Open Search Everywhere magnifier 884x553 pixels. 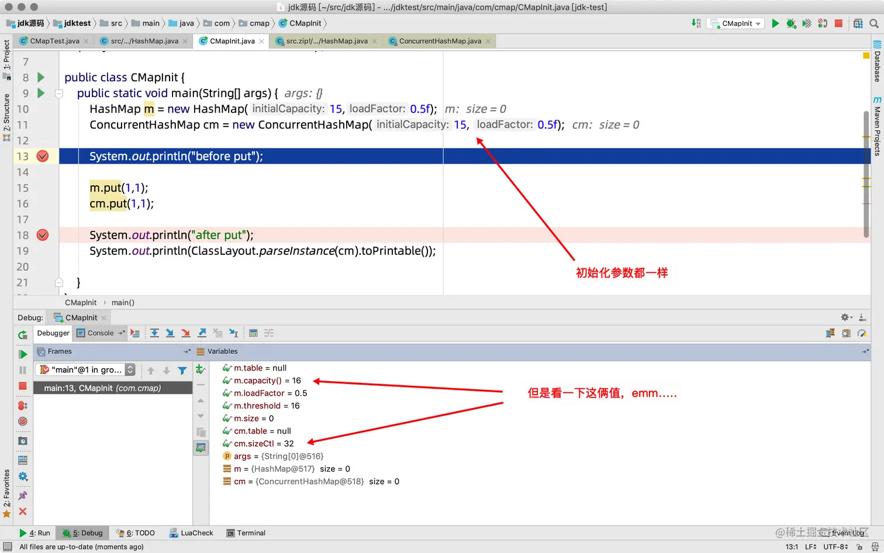(x=874, y=23)
